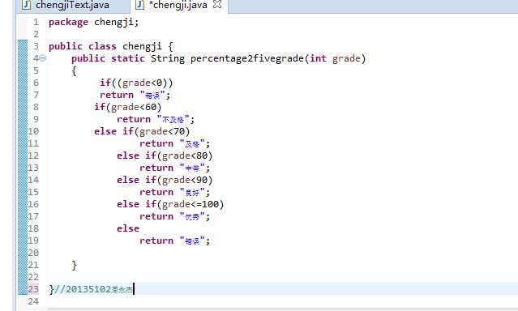Screen dimensions: 518x311
Task: Click line number 23 in the gutter
Action: [33, 289]
